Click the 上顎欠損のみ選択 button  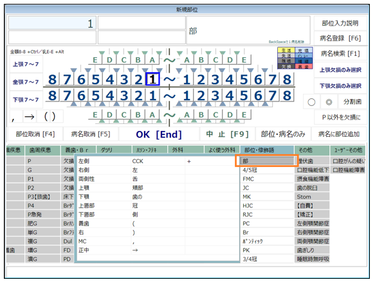click(340, 70)
